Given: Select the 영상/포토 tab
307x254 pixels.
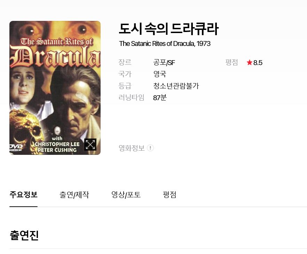Looking at the screenshot, I should click(x=126, y=195).
